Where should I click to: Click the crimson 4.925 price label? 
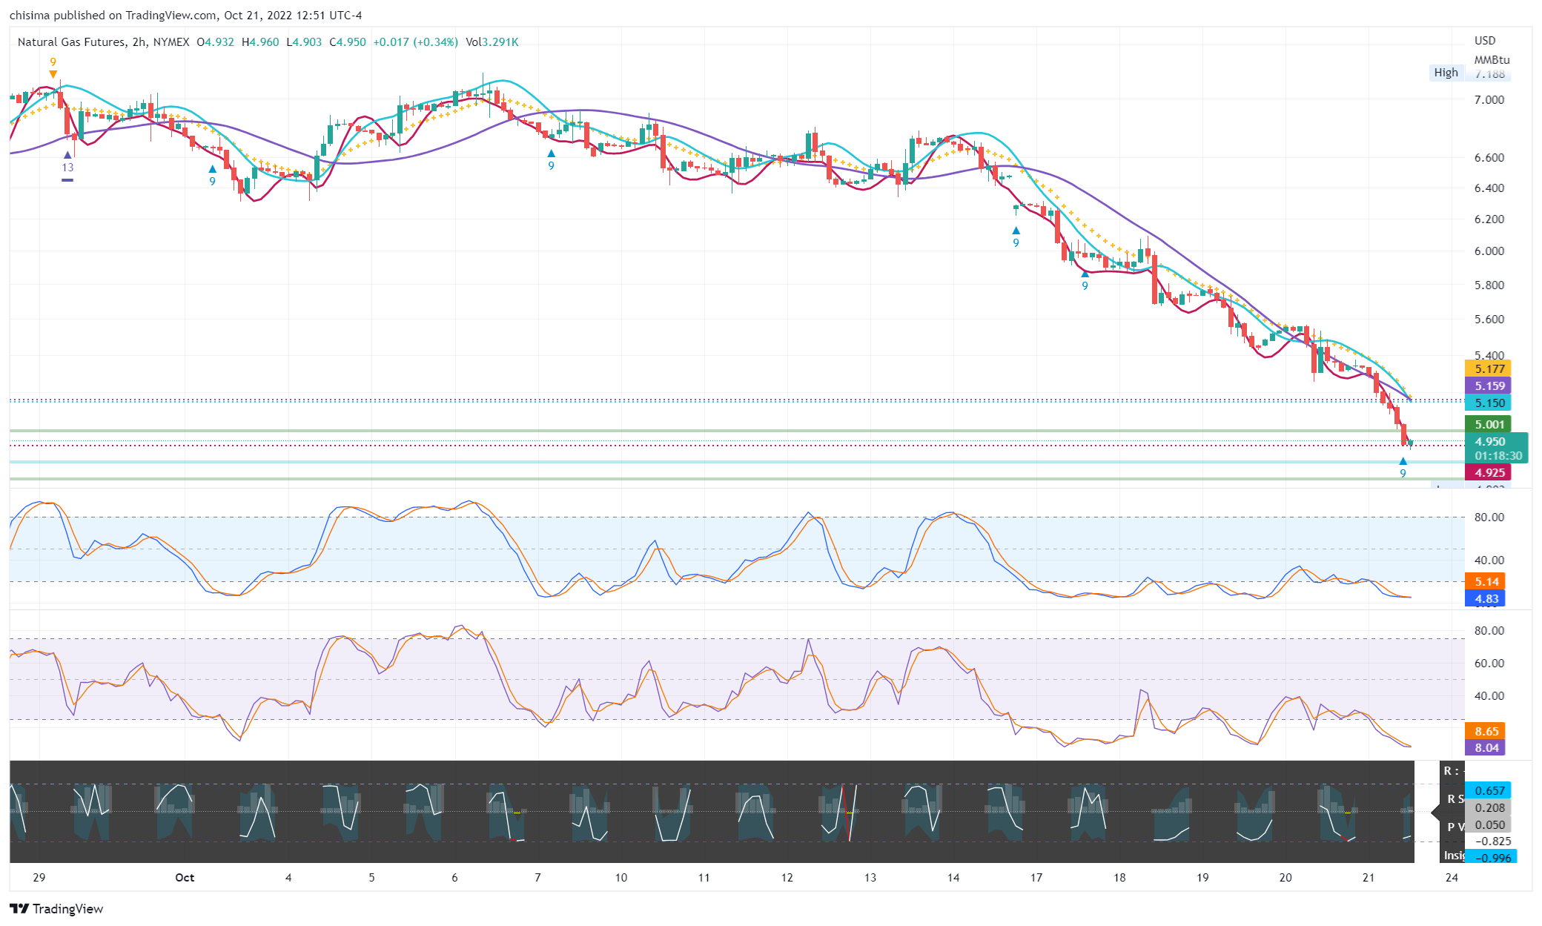1488,472
